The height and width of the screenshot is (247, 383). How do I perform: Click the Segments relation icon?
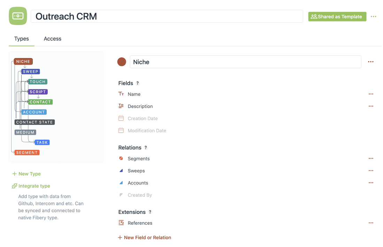click(121, 158)
